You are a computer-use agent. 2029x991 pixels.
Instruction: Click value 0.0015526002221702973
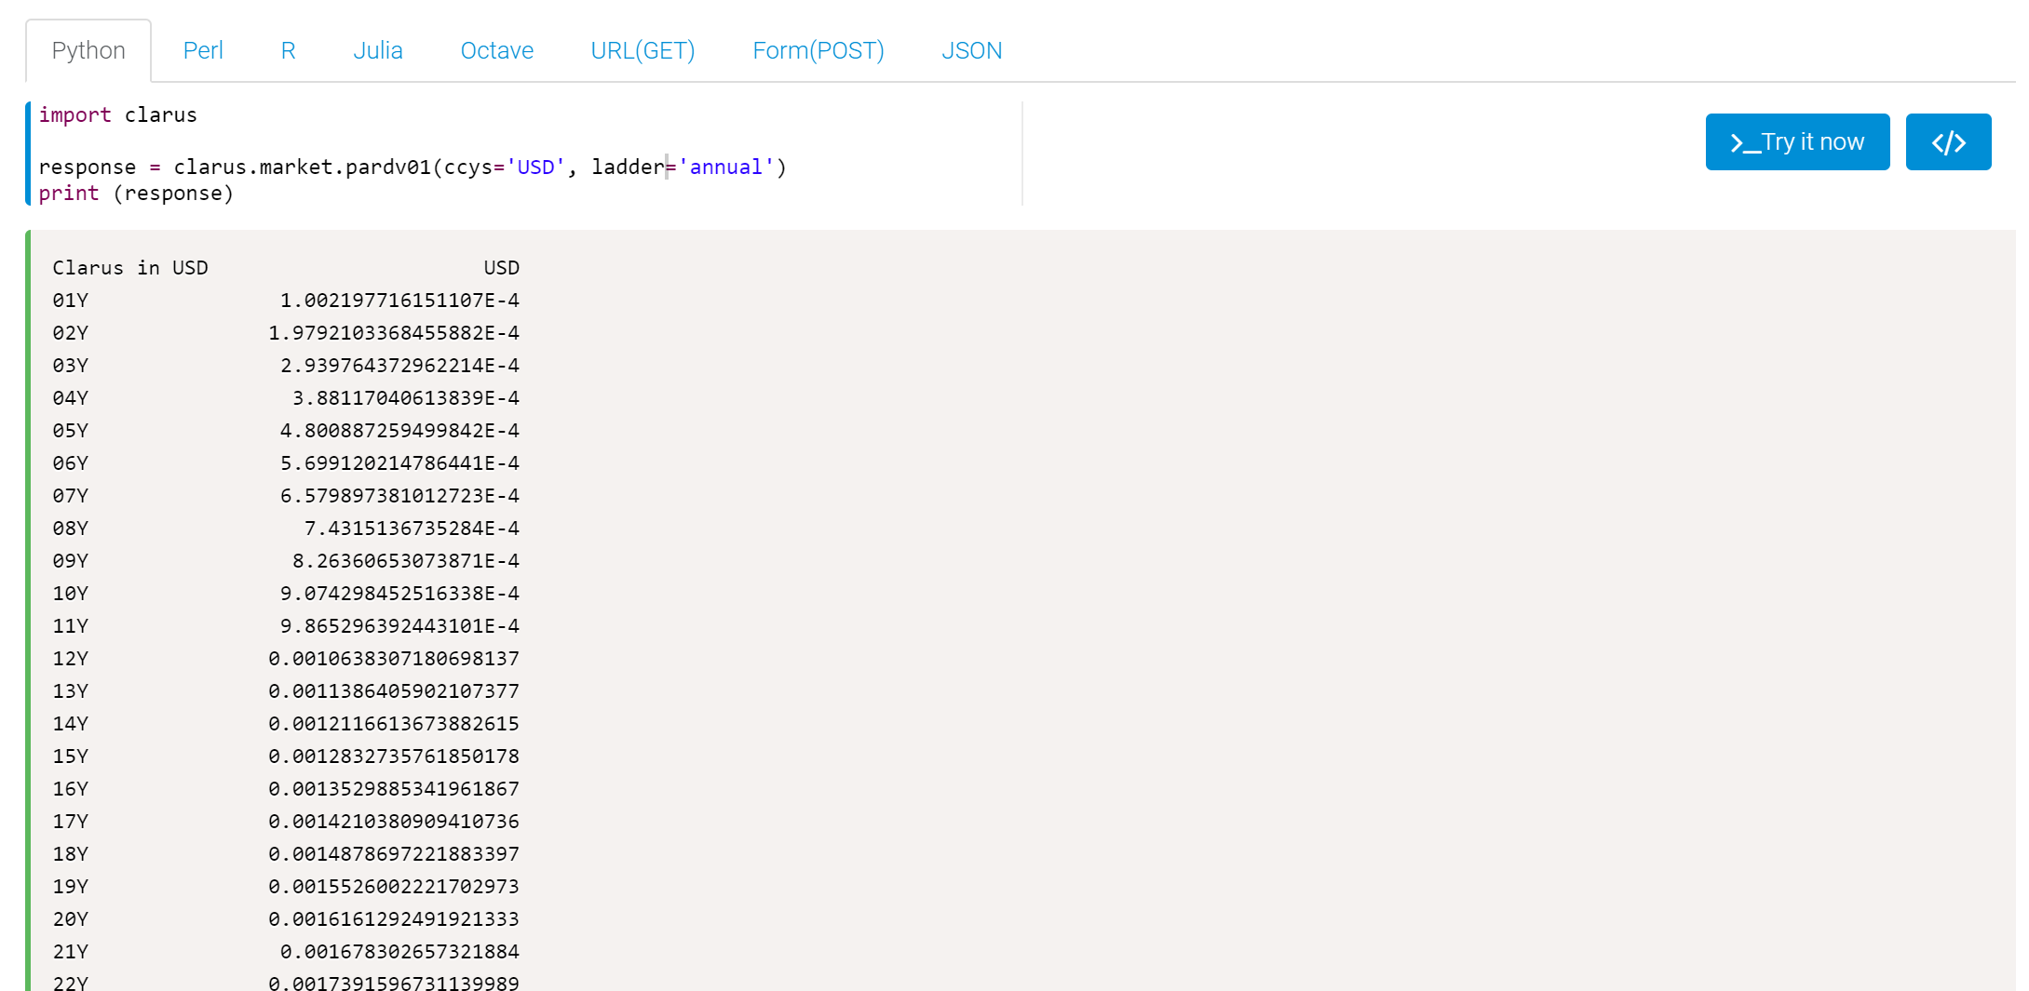[x=394, y=887]
